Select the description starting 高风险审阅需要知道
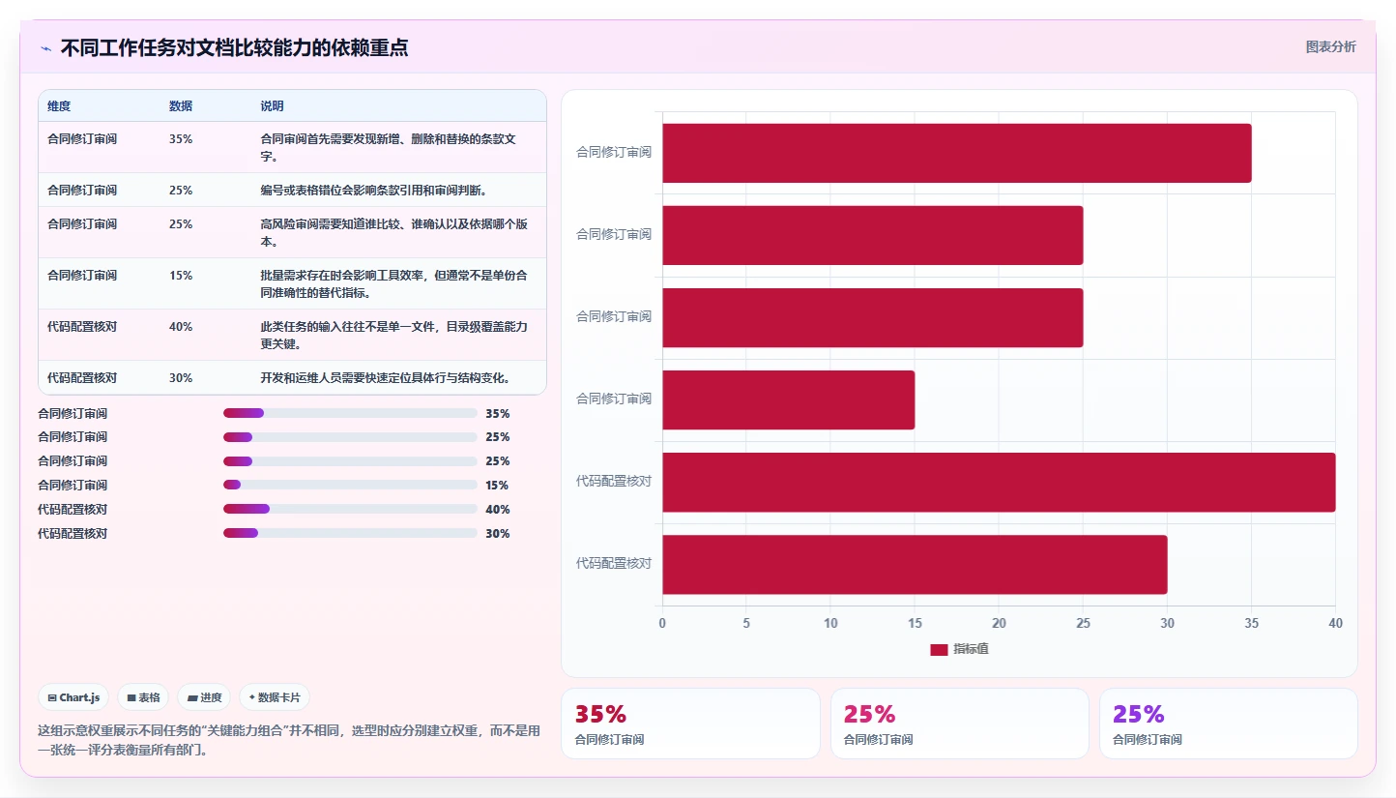The width and height of the screenshot is (1396, 798). 394,232
